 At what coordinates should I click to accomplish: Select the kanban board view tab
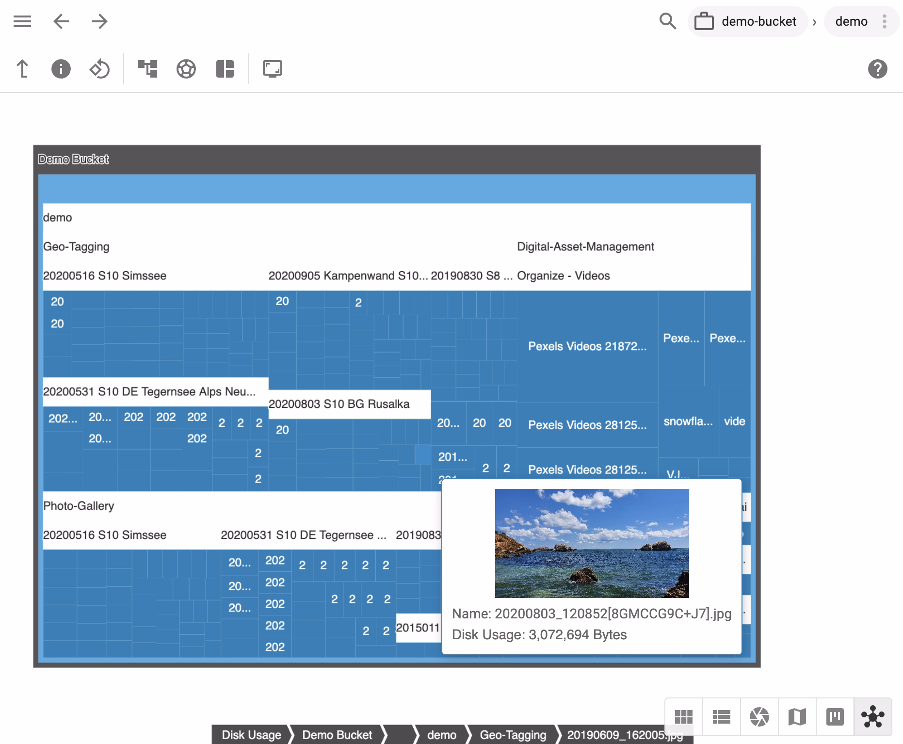[835, 717]
